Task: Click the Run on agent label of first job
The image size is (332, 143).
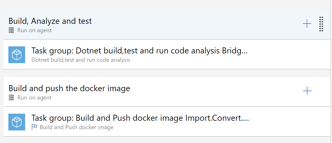Action: click(x=35, y=30)
